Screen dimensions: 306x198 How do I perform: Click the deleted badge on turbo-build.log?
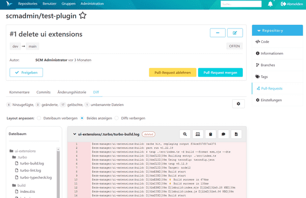[148, 134]
